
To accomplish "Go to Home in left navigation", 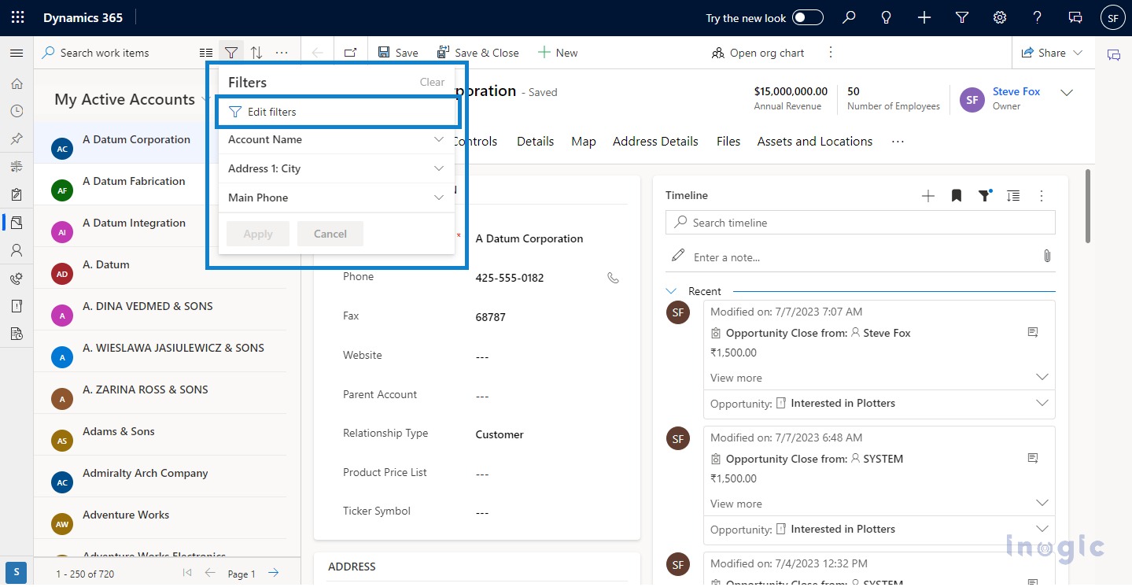I will click(x=17, y=84).
